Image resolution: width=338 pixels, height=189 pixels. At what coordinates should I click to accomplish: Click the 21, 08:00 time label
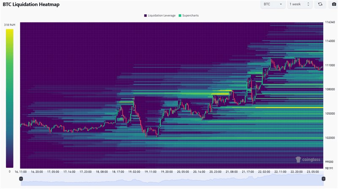(232, 172)
